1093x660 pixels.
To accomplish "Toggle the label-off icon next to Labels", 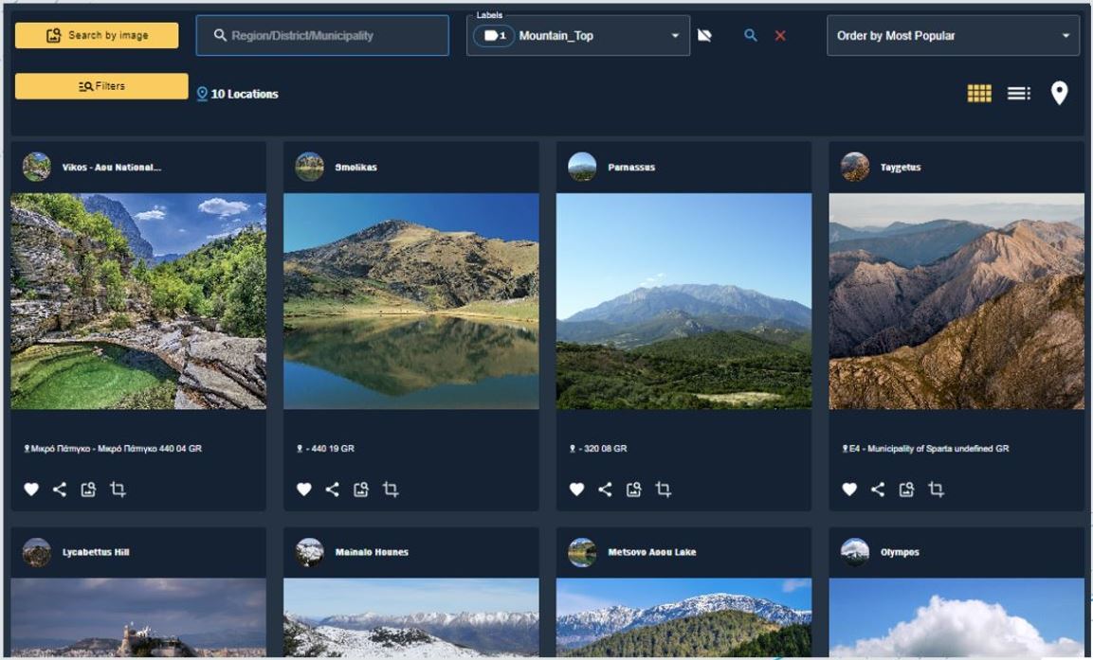I will (704, 35).
